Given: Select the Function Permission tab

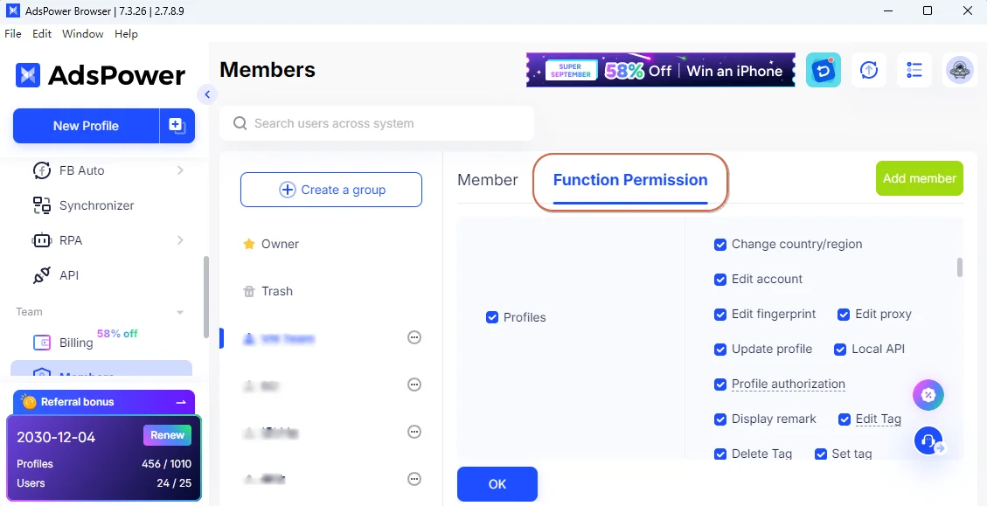Looking at the screenshot, I should click(x=630, y=180).
